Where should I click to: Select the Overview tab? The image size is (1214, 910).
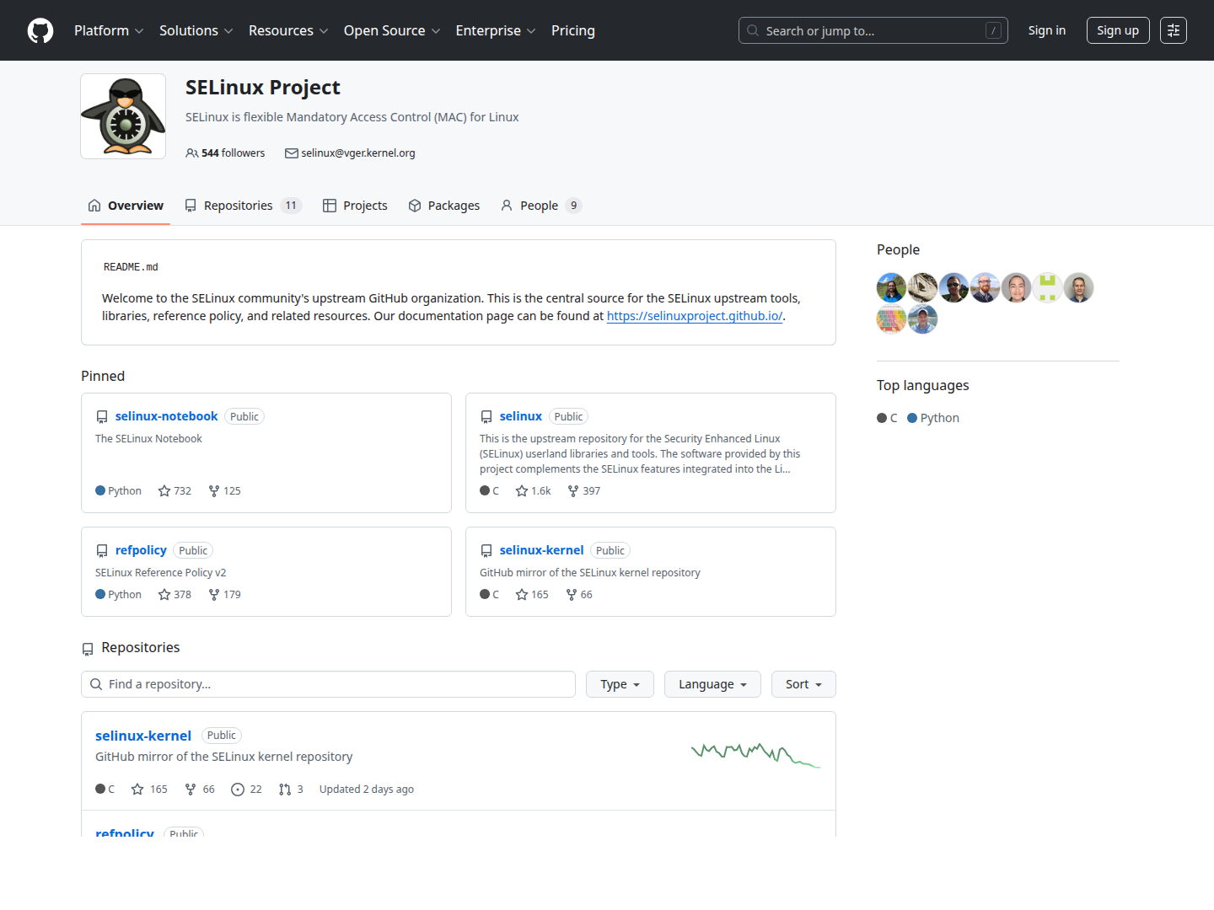pos(126,206)
